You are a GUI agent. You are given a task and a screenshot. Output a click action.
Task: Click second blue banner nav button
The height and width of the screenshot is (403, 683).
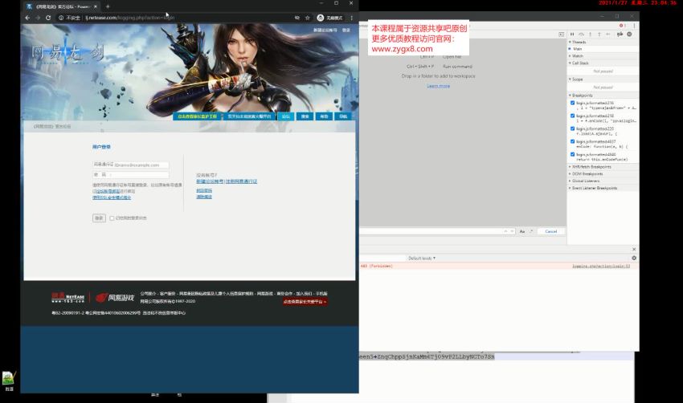(x=249, y=116)
